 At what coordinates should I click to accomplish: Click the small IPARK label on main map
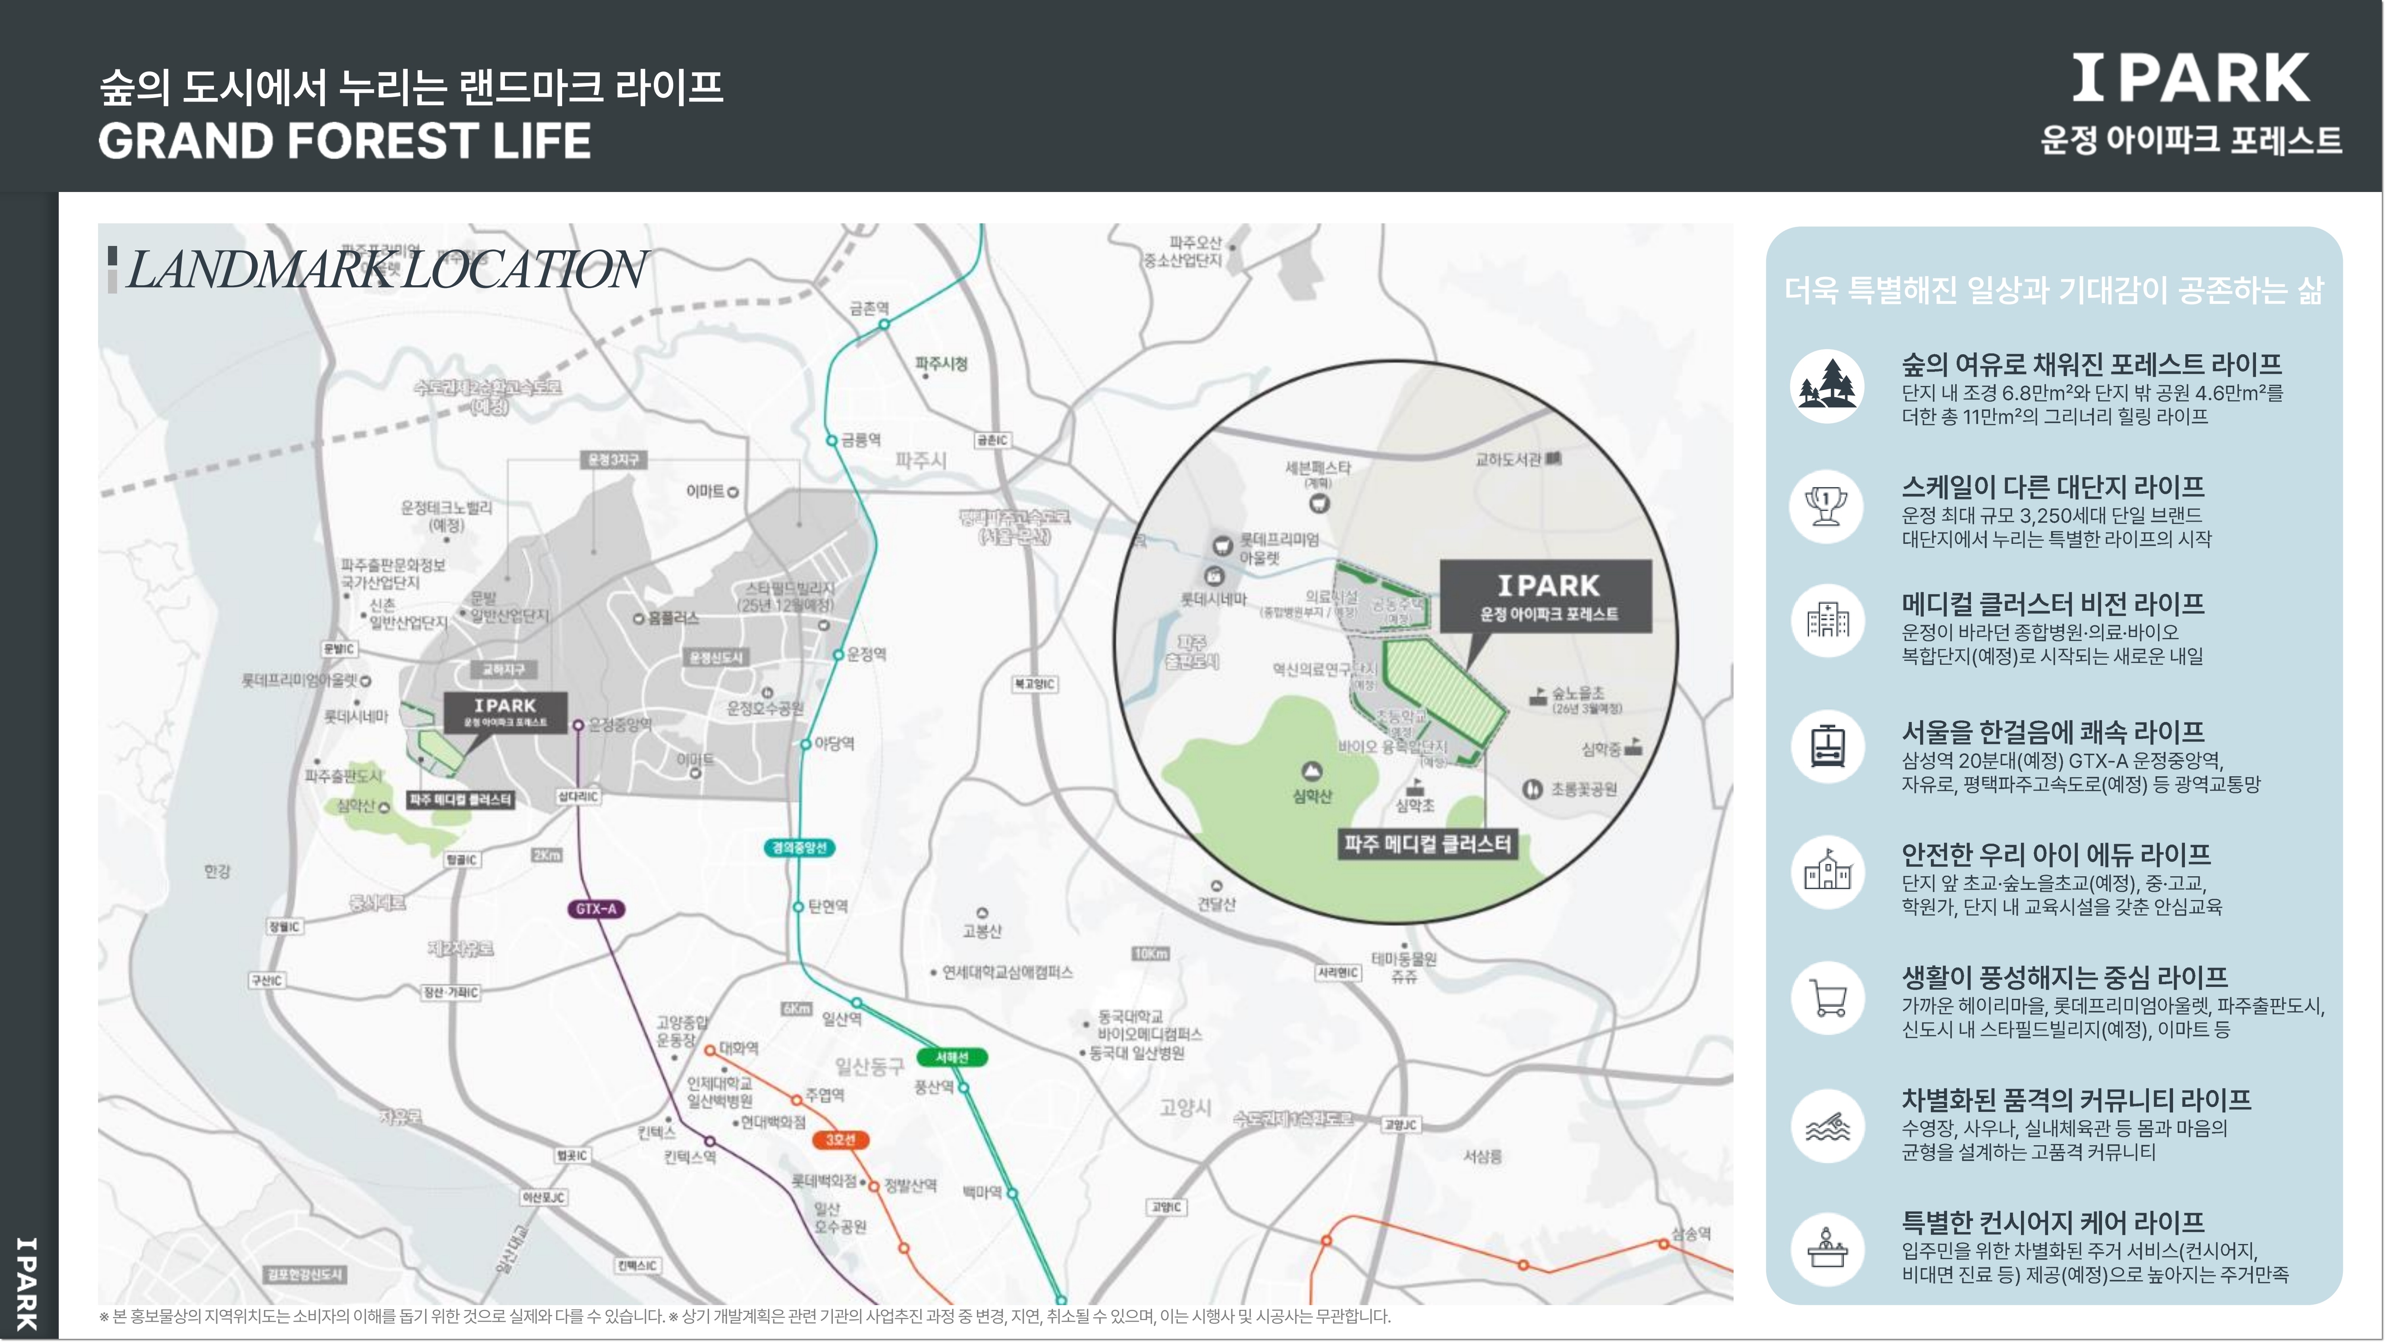coord(505,712)
